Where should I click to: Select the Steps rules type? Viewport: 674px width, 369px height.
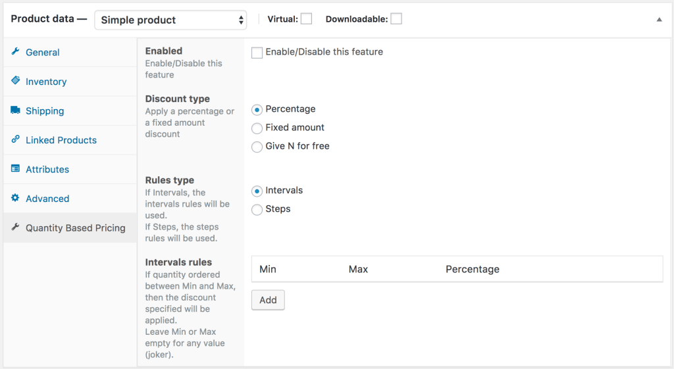[257, 210]
